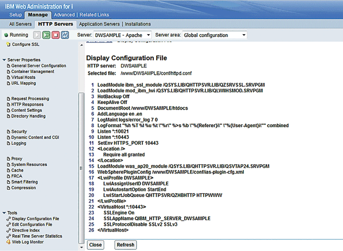The image size is (343, 251).
Task: Click the Configure SSL icon in sidebar
Action: (x=7, y=44)
